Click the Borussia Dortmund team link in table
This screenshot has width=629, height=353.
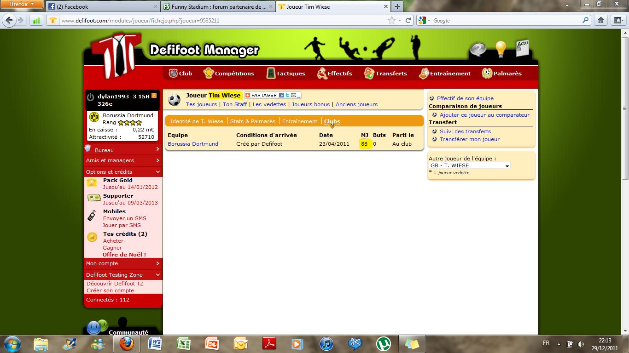[193, 144]
